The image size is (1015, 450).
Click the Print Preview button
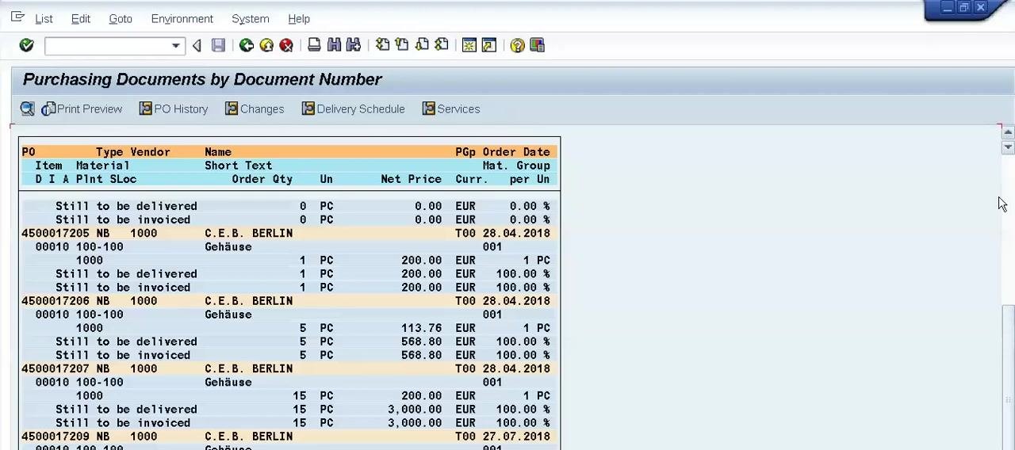82,109
